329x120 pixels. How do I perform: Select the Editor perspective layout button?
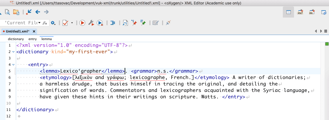pos(288,12)
